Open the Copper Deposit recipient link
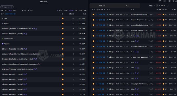 tap(140, 20)
